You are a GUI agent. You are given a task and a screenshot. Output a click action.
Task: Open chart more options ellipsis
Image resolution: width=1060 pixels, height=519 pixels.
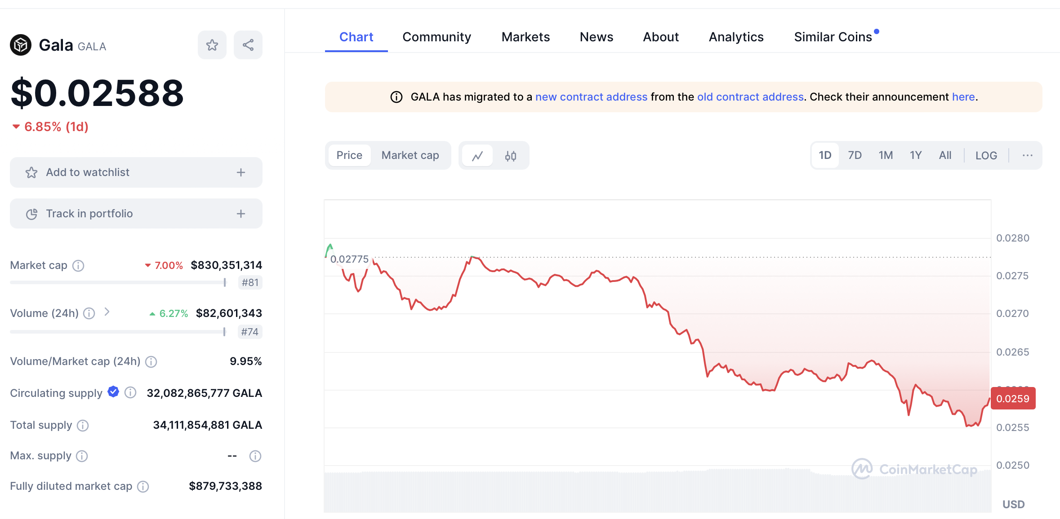pyautogui.click(x=1027, y=155)
